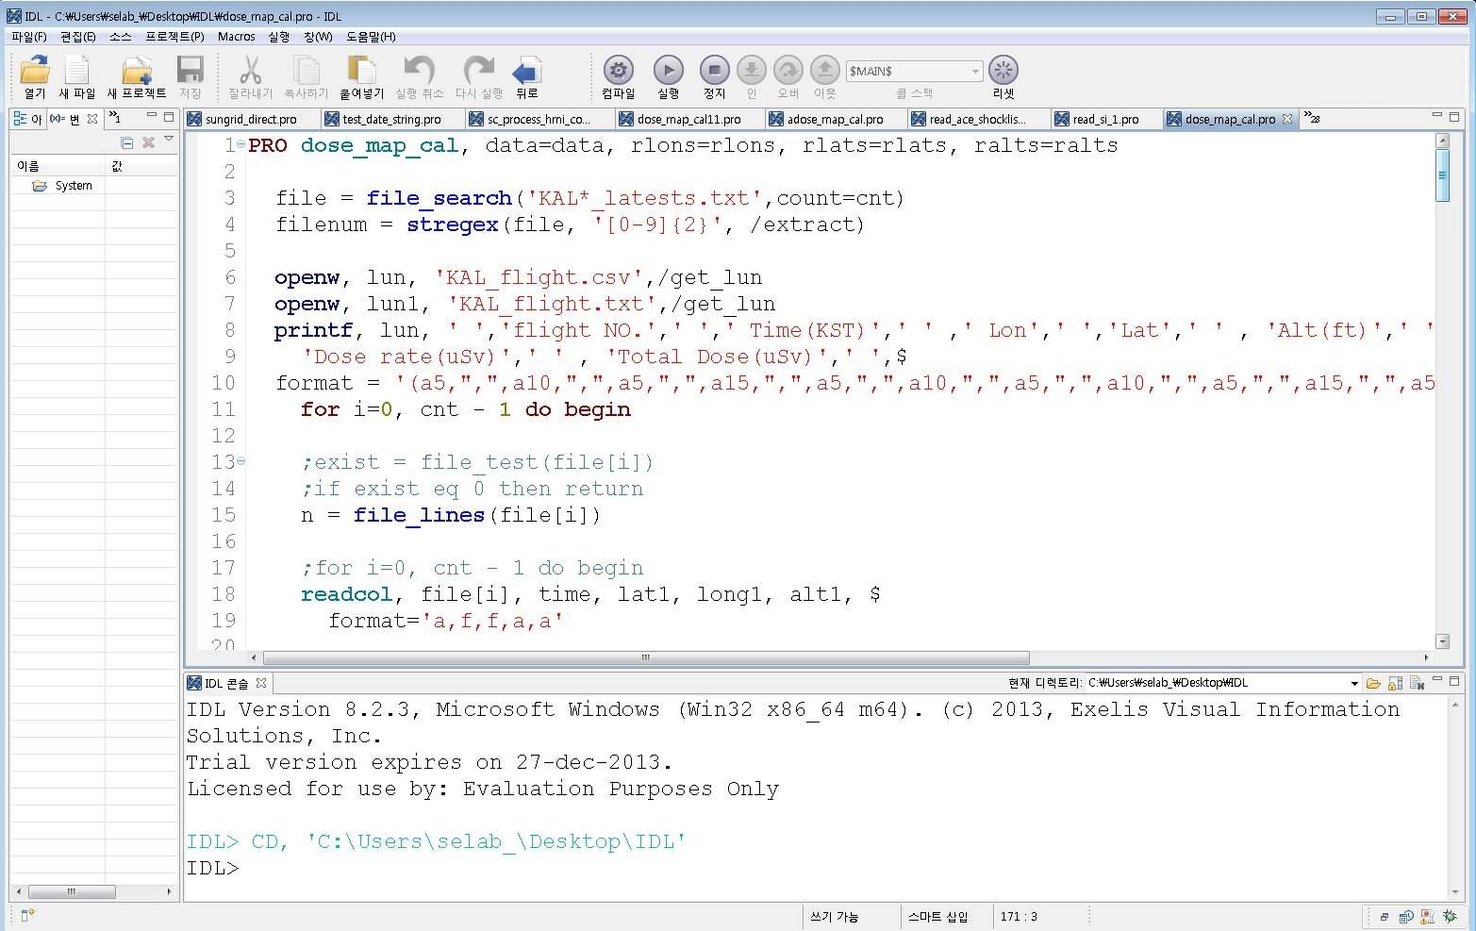
Task: Open the current directory dropdown
Action: point(1354,683)
